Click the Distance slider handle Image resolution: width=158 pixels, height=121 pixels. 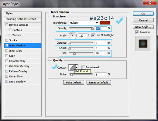70,43
